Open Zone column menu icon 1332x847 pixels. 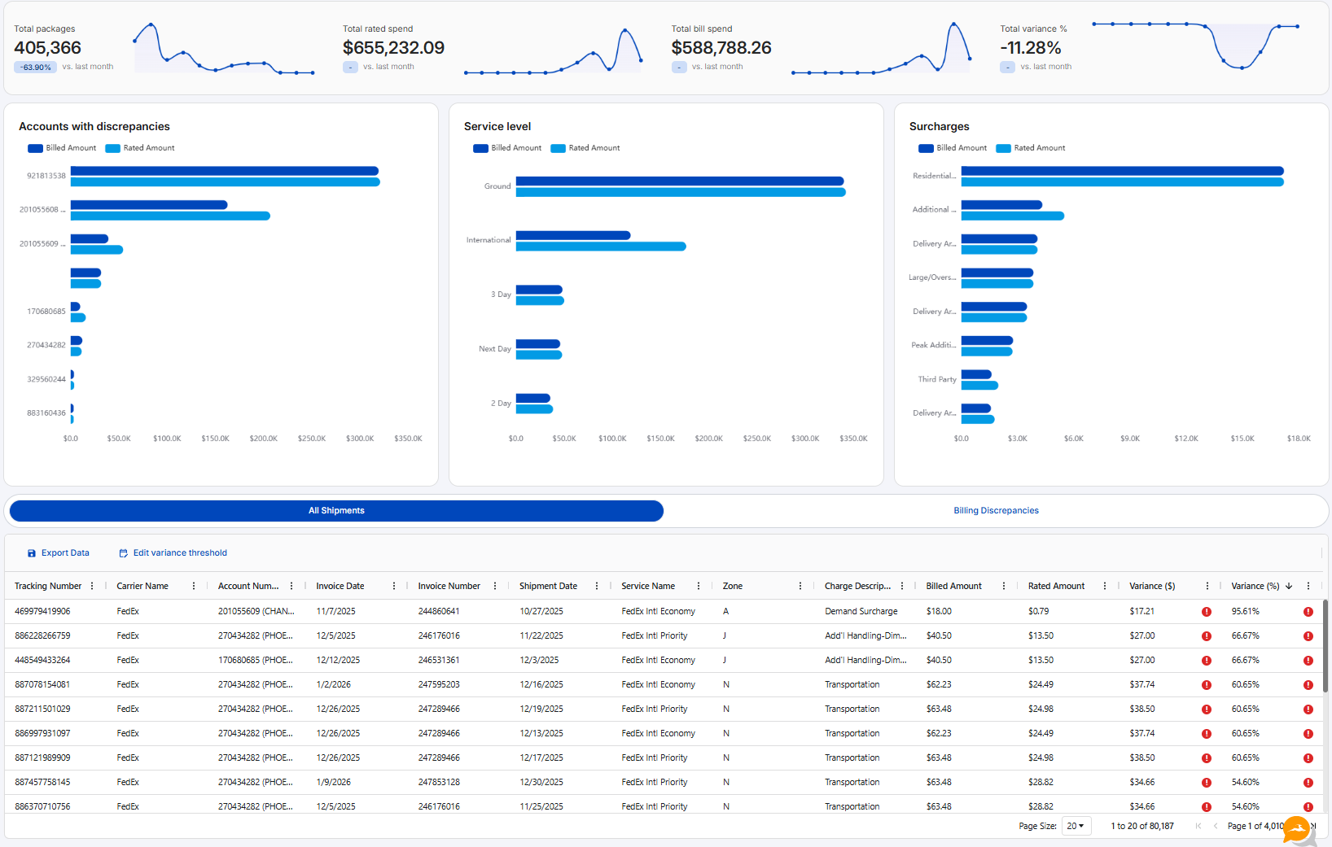(x=800, y=586)
